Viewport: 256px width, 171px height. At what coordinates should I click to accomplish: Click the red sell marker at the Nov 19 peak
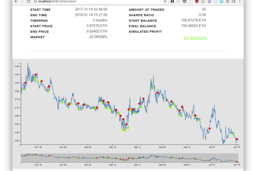(36, 74)
